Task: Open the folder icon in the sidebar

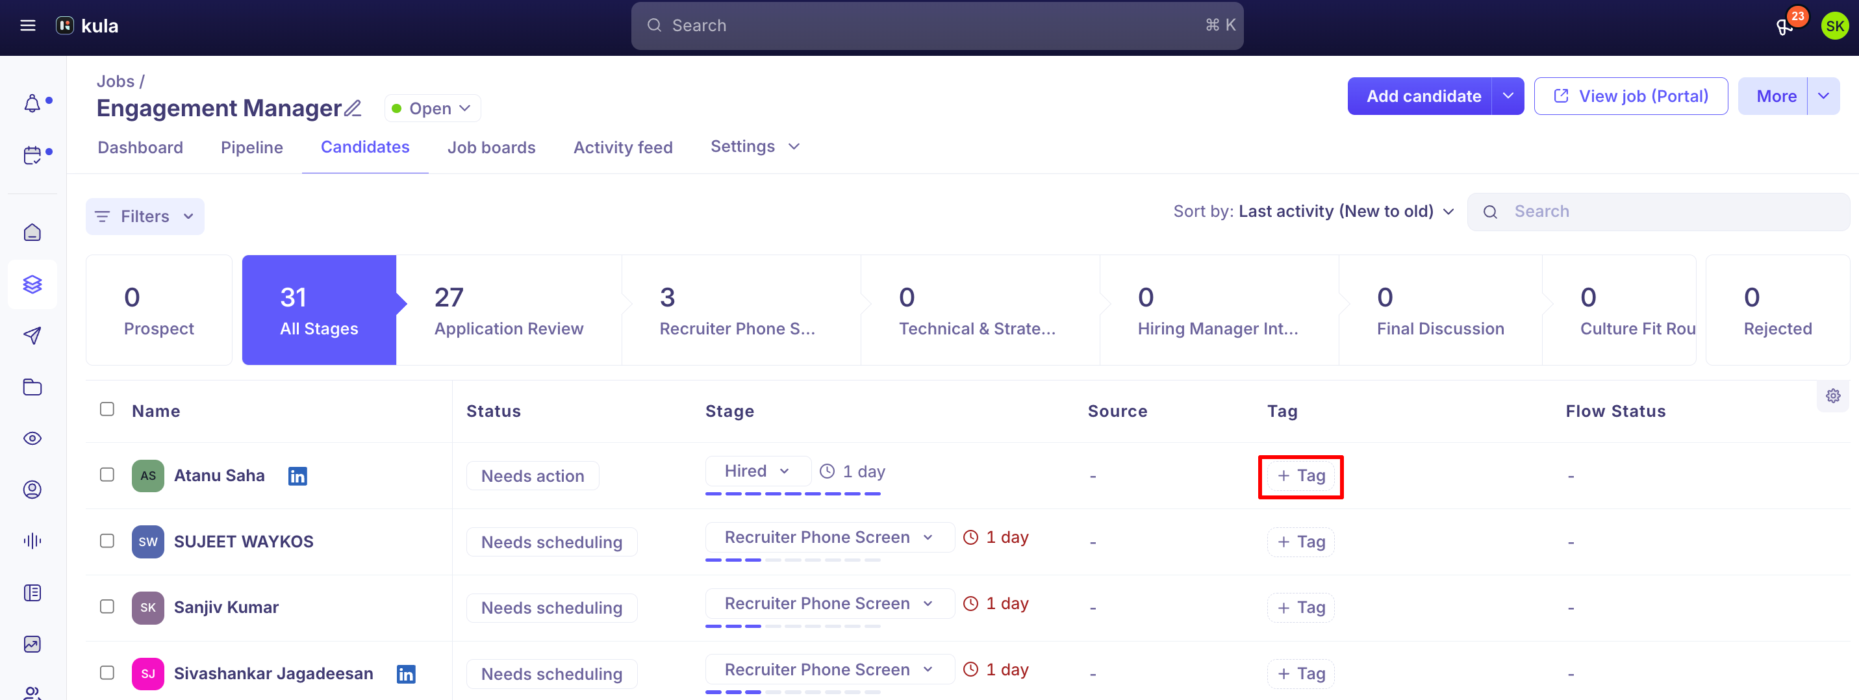Action: pos(32,387)
